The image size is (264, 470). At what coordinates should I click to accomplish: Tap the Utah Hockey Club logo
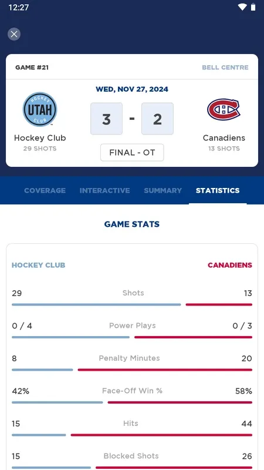(40, 109)
